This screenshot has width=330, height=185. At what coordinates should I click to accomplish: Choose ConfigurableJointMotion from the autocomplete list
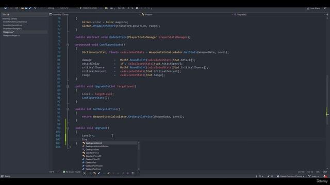click(110, 146)
